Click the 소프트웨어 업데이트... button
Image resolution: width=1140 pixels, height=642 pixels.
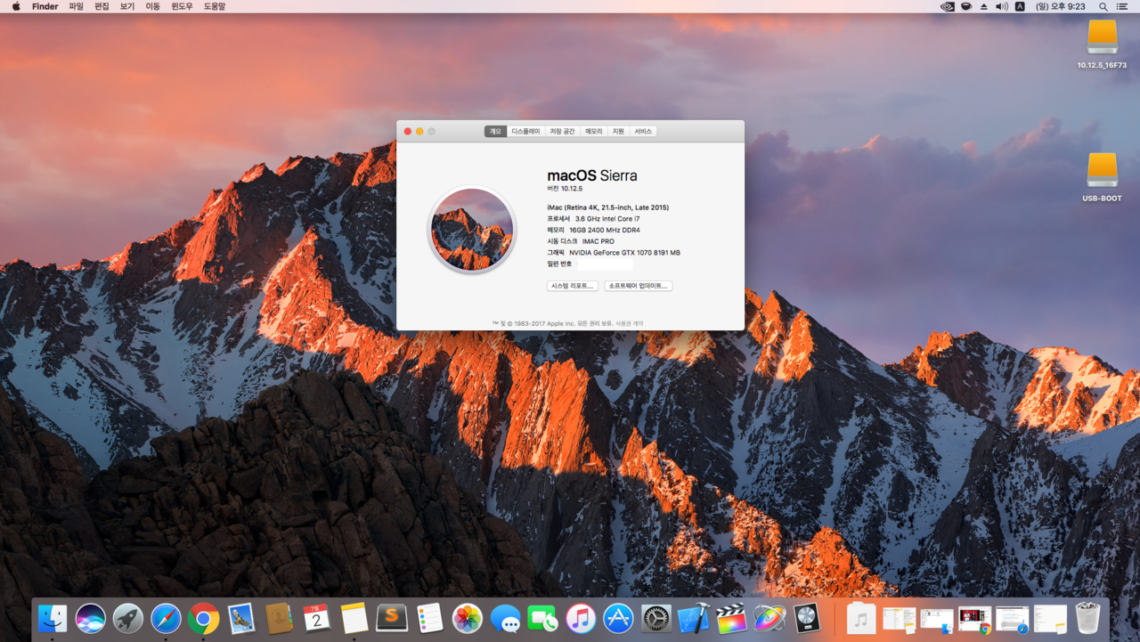click(639, 286)
